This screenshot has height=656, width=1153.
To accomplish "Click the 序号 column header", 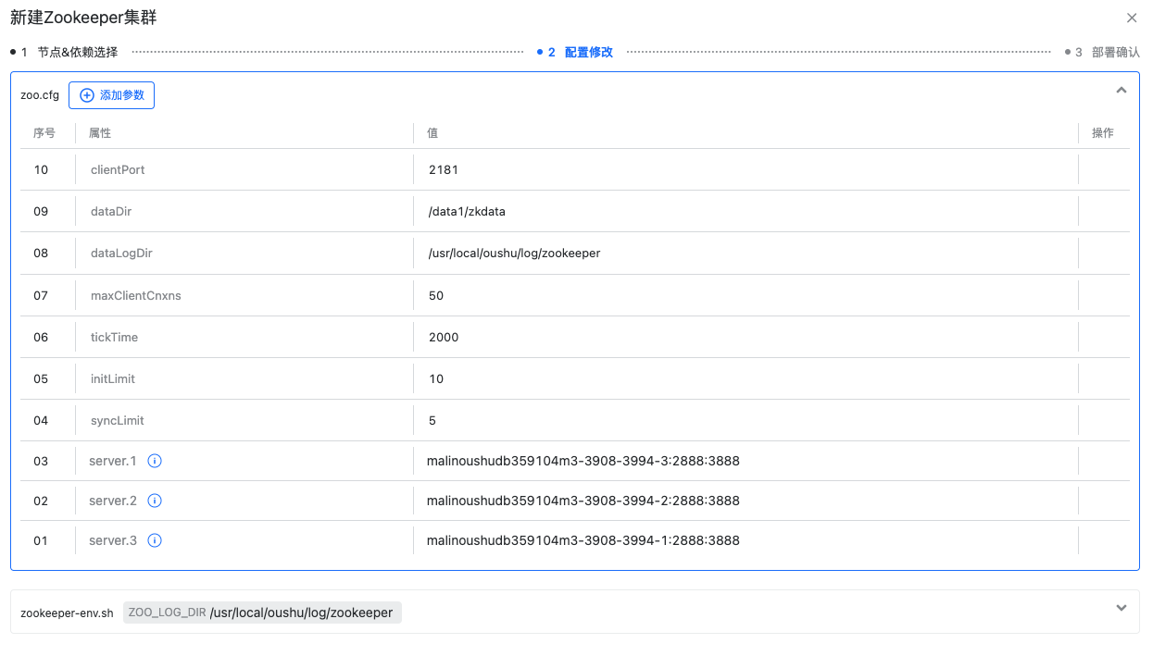I will tap(44, 133).
